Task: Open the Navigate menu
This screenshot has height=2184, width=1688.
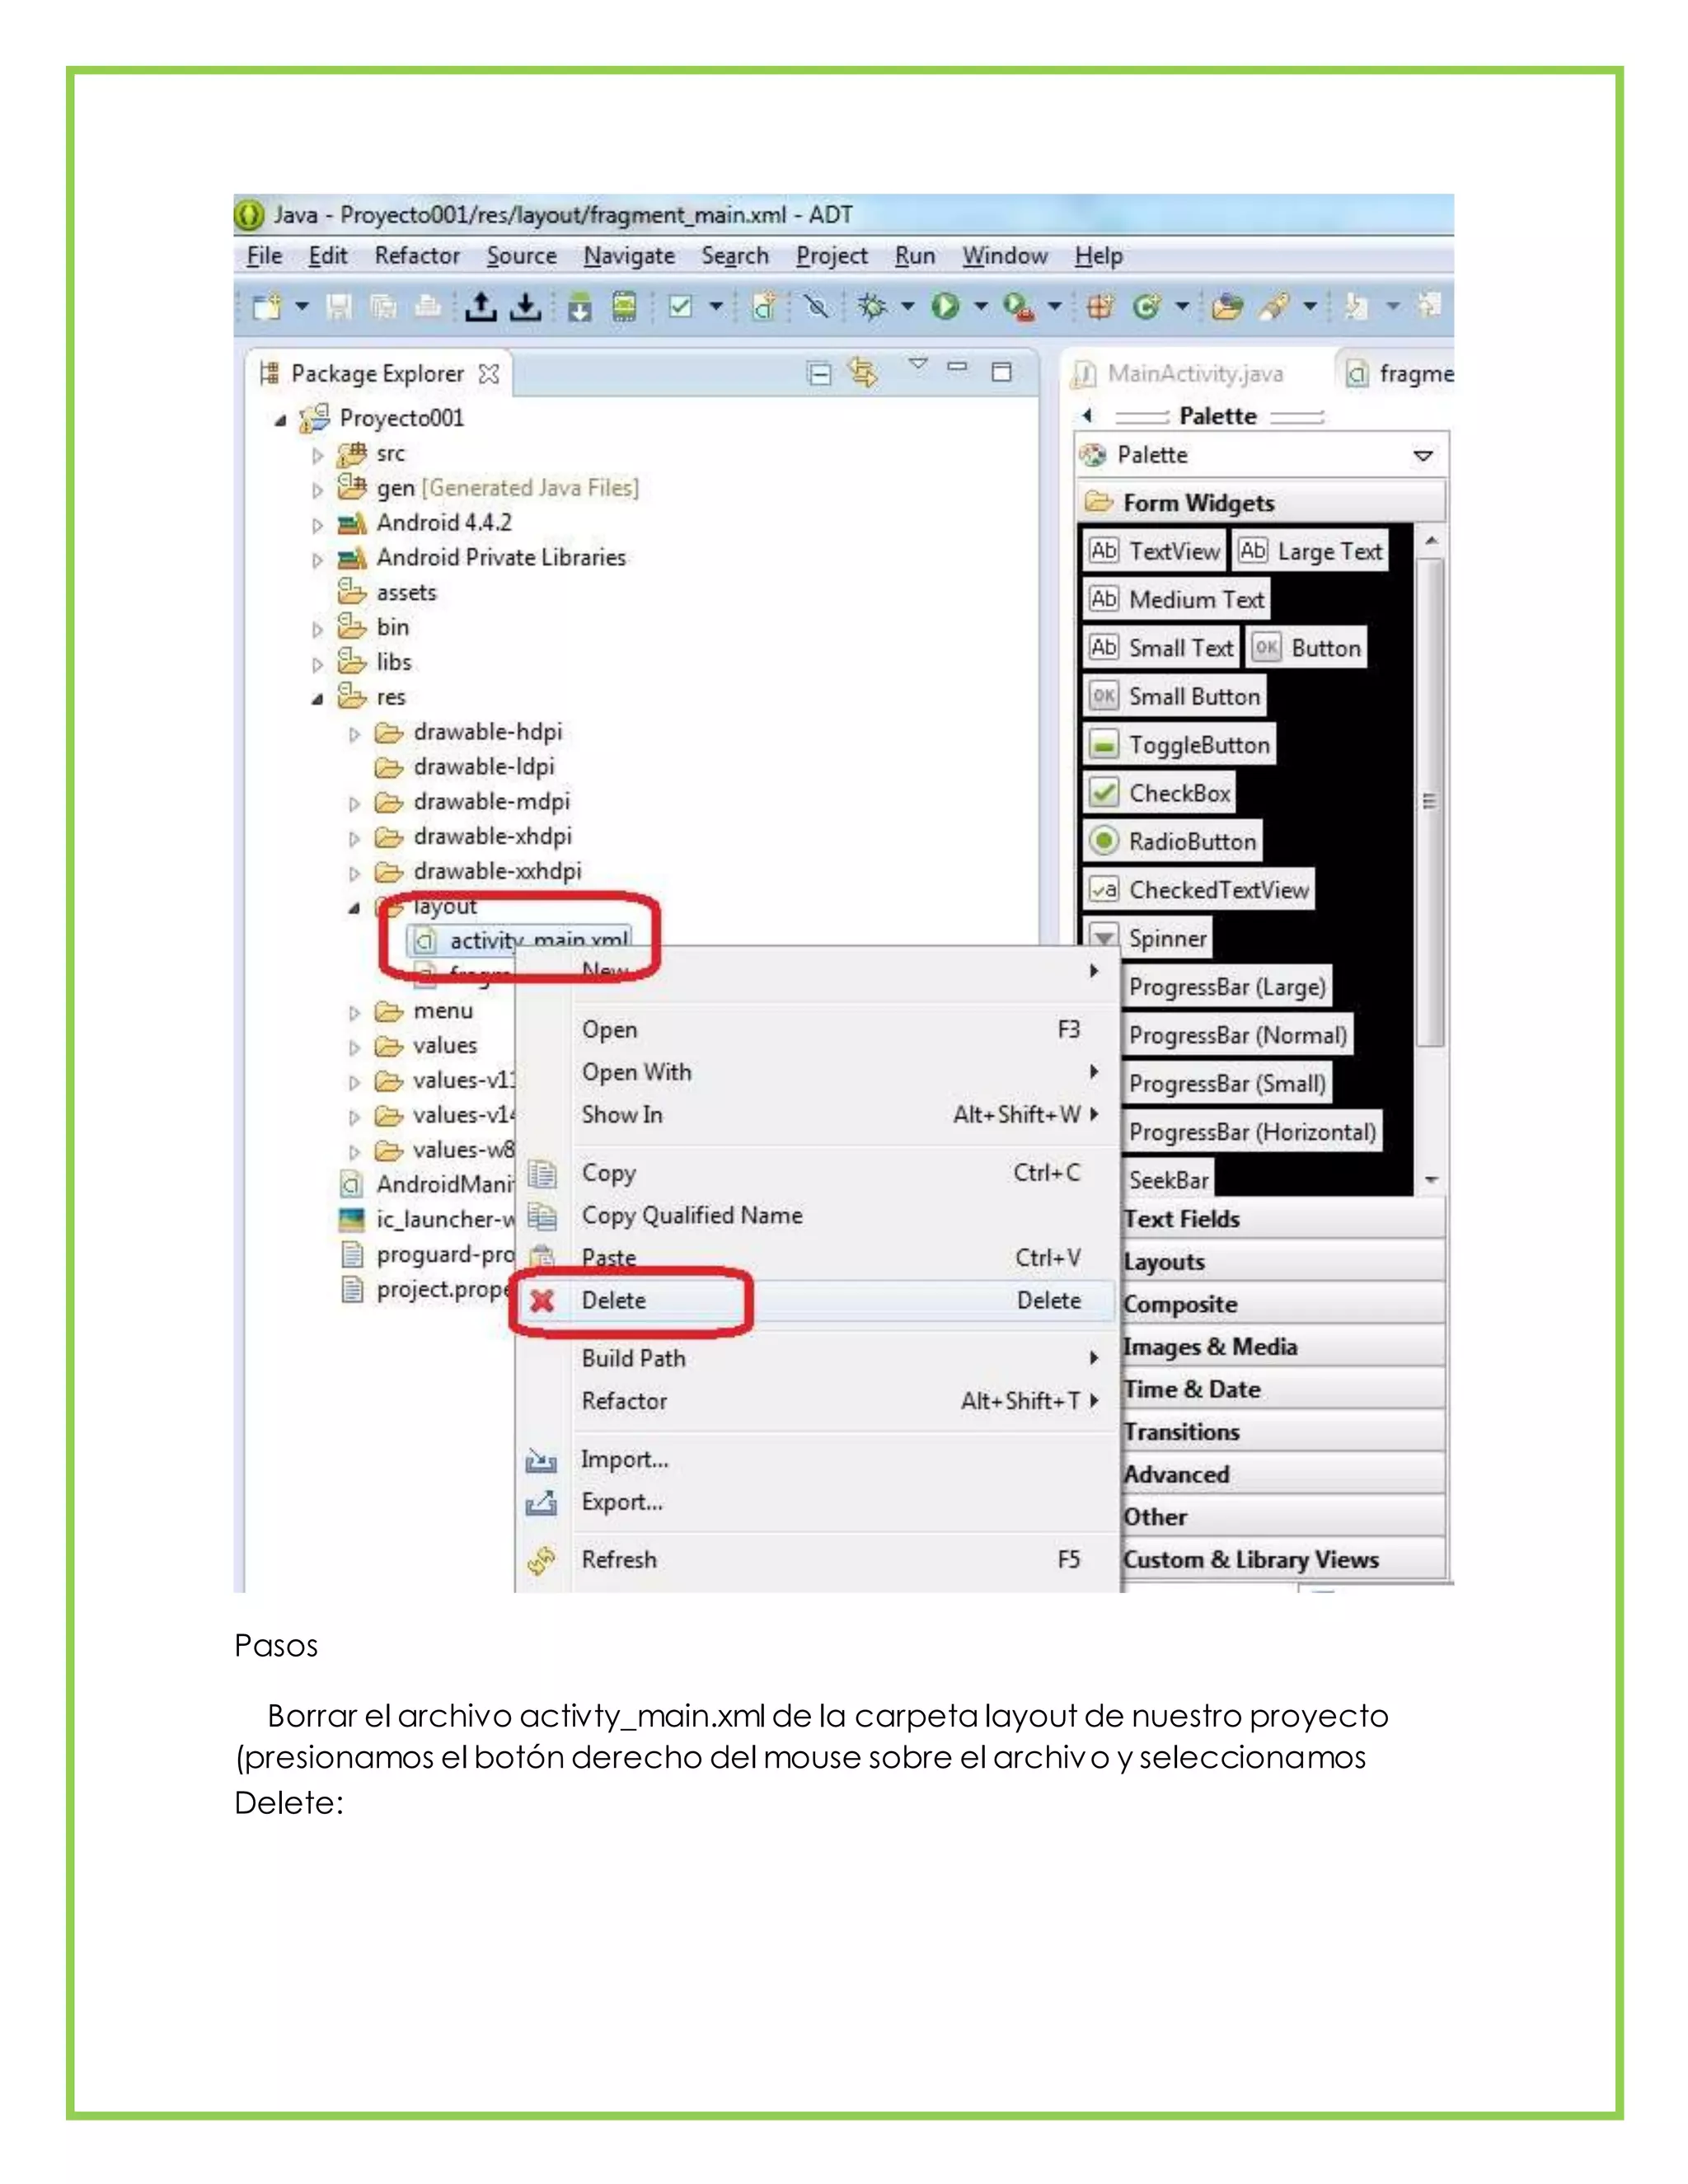Action: click(x=629, y=256)
